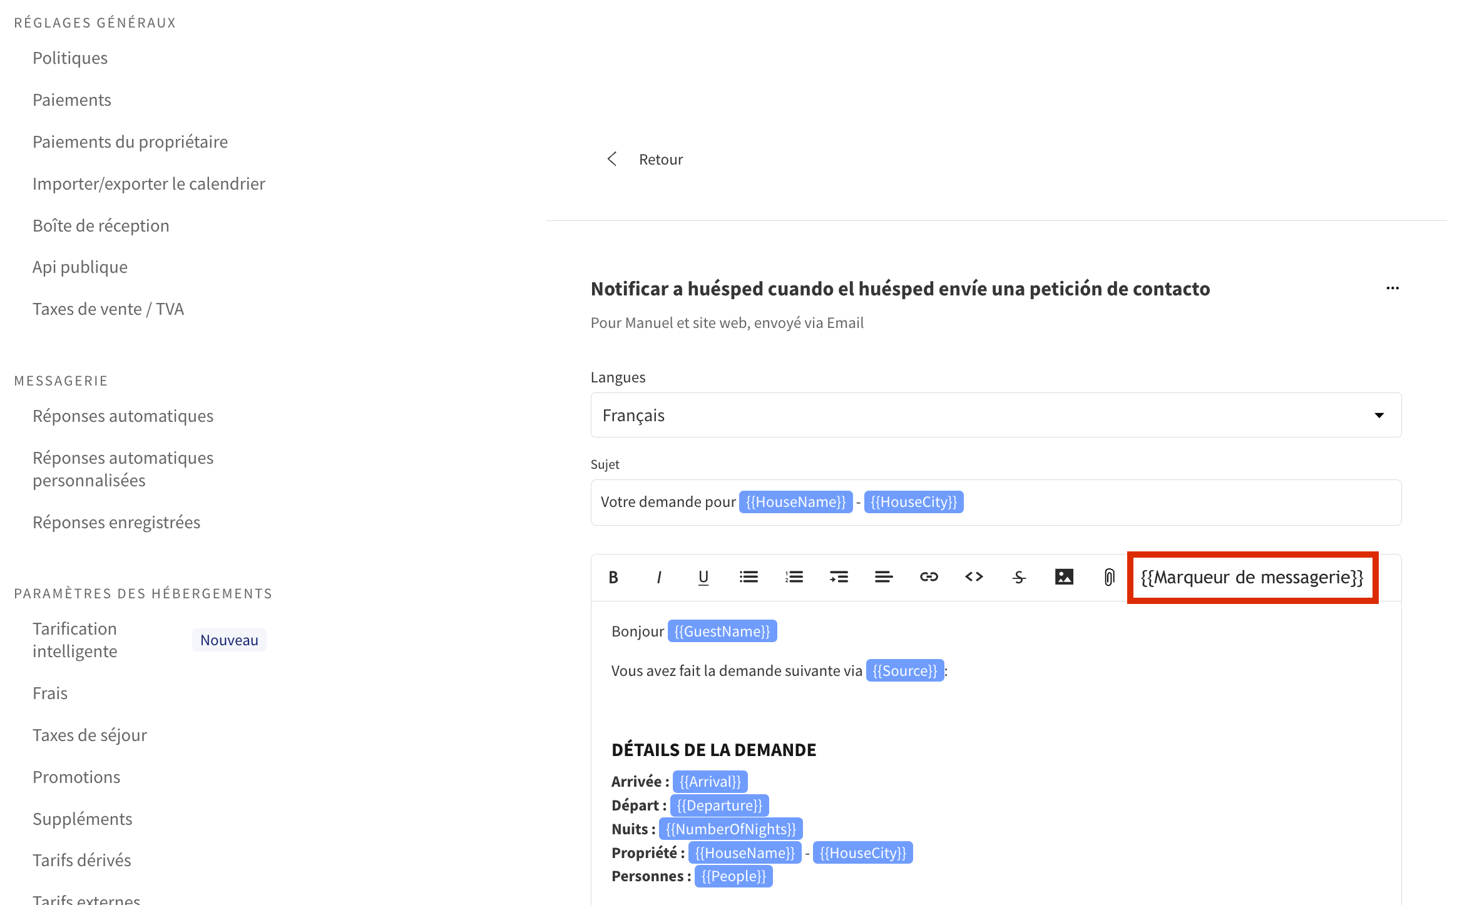Insert an image into the message
1462x905 pixels.
pyautogui.click(x=1064, y=577)
